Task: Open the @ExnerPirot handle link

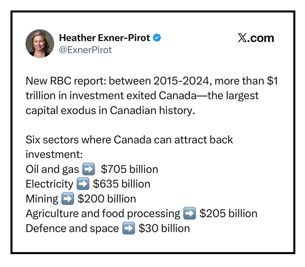Action: pos(85,50)
